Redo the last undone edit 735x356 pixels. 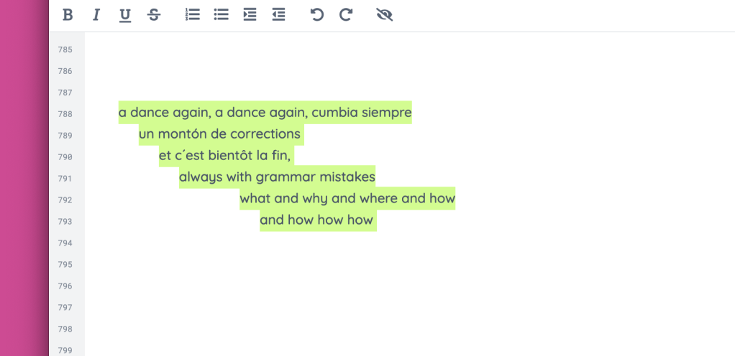[346, 15]
